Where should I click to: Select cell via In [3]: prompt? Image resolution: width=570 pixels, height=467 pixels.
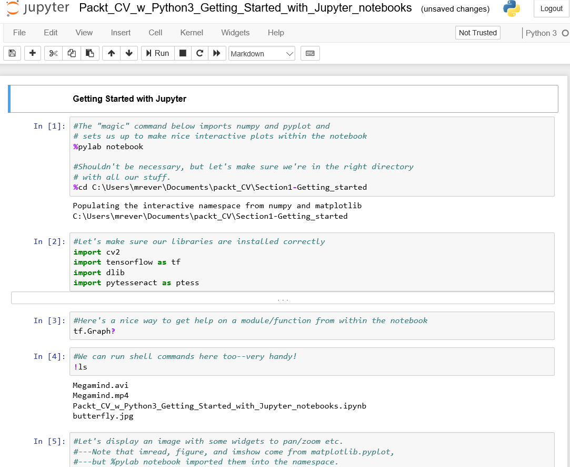point(49,320)
